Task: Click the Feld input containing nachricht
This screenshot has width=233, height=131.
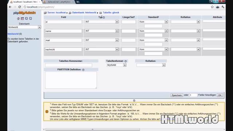Action: 63,49
